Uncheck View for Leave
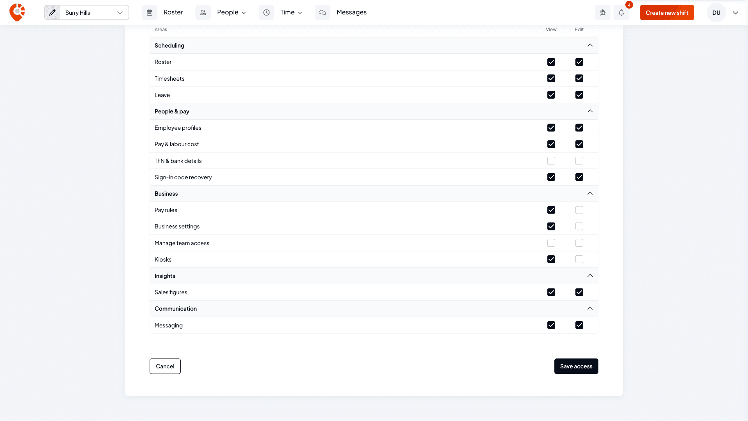748x421 pixels. point(551,95)
